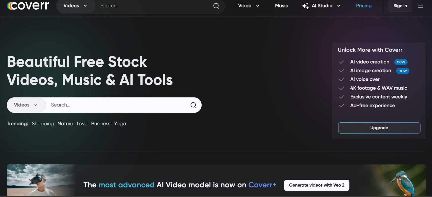Image resolution: width=432 pixels, height=197 pixels.
Task: Click the "AI video creation" text
Action: click(x=370, y=62)
